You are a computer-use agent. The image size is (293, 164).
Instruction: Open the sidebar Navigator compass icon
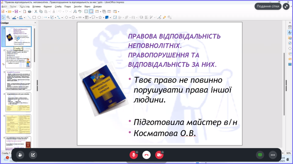[290, 43]
